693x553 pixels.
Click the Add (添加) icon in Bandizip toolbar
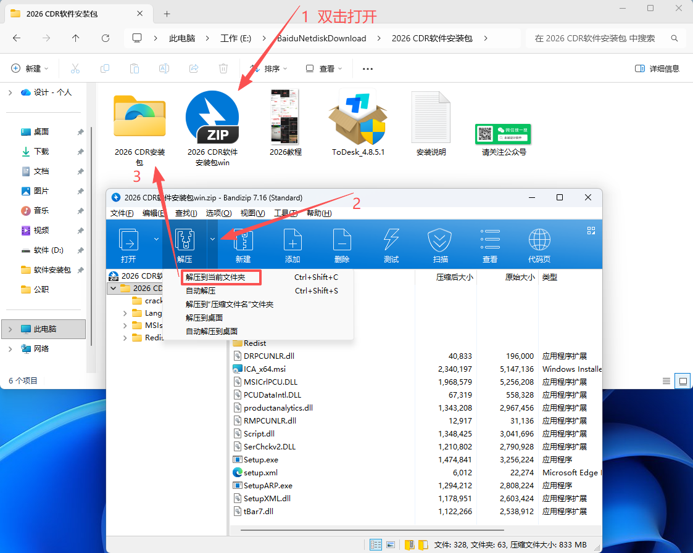click(x=293, y=240)
